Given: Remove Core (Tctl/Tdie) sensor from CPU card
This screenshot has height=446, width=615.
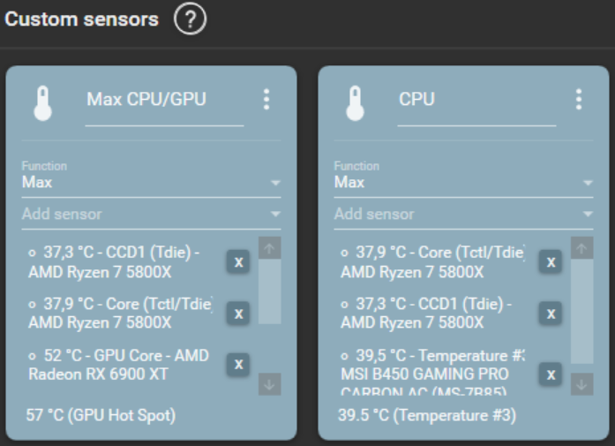Looking at the screenshot, I should [x=551, y=262].
